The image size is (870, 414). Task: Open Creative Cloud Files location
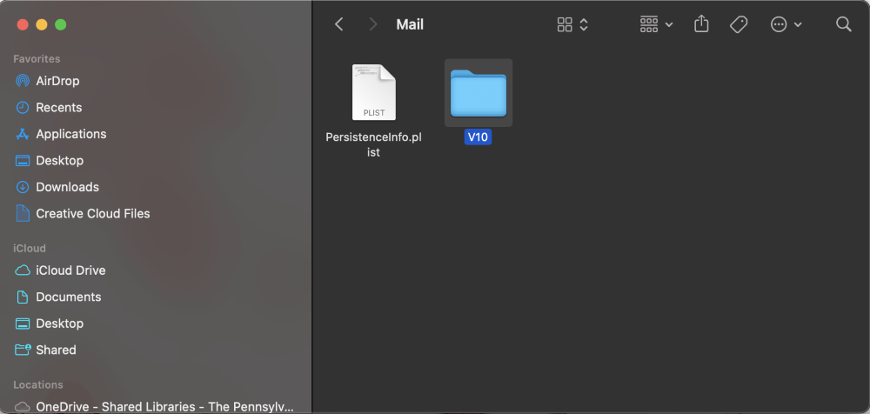[x=92, y=213]
